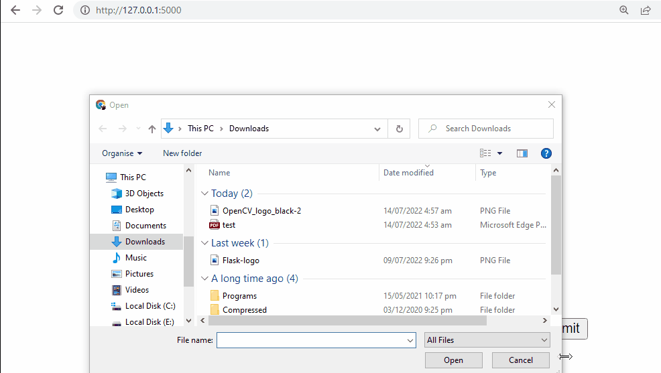Go back in file dialog navigation
This screenshot has width=661, height=373.
(103, 129)
